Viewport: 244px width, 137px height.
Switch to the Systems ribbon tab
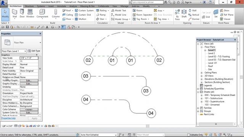(41, 6)
